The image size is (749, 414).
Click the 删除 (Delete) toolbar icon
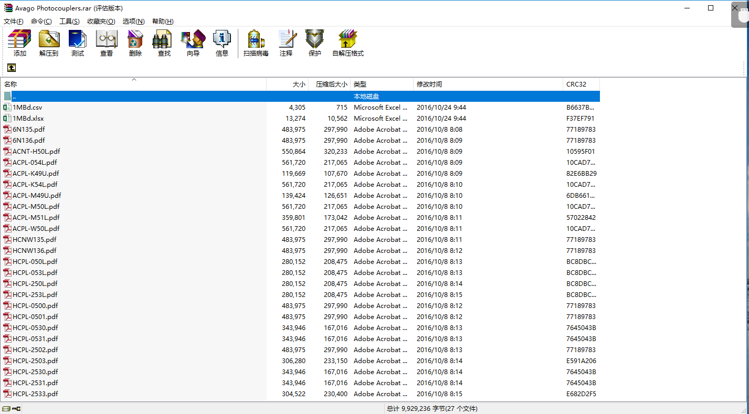[135, 39]
